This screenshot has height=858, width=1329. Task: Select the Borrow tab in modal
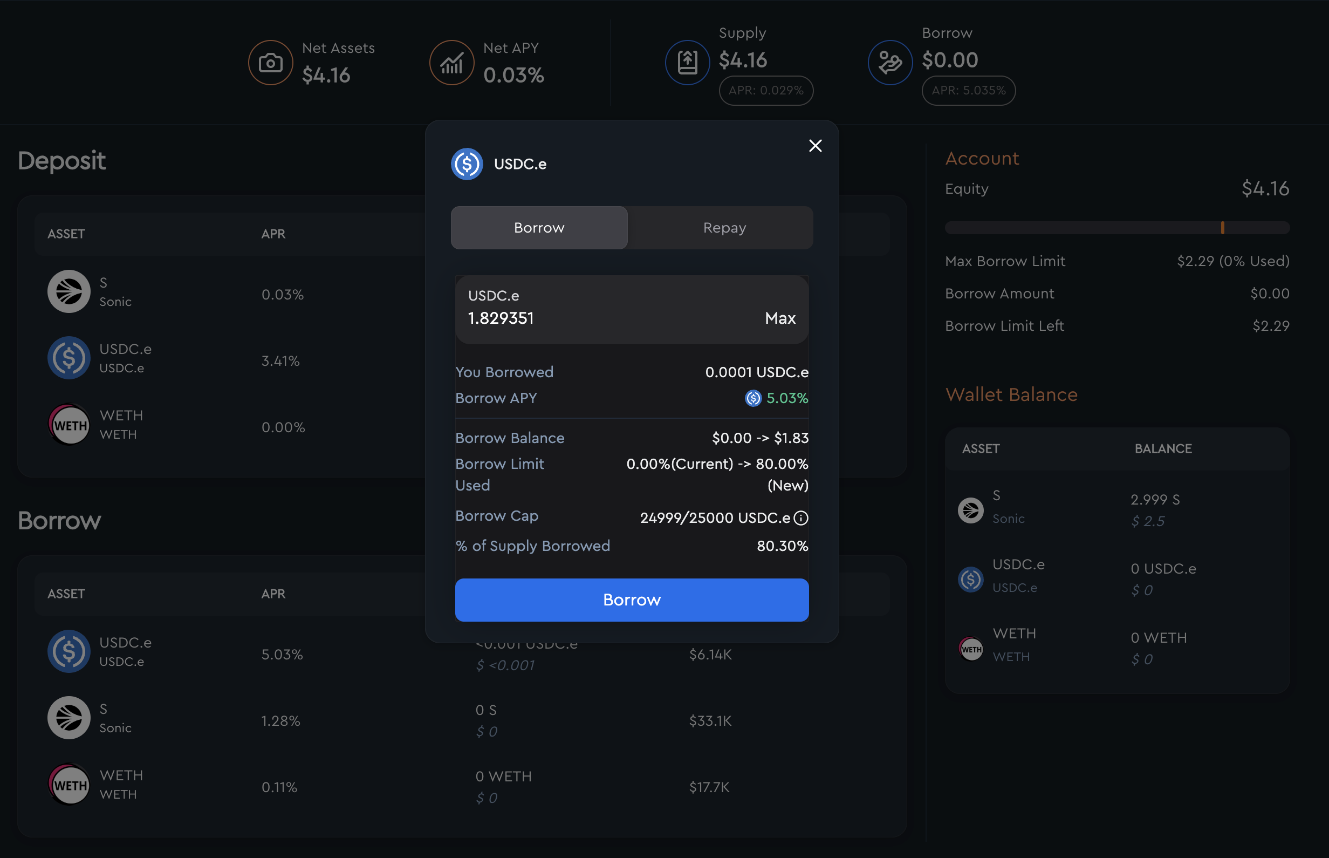coord(539,228)
